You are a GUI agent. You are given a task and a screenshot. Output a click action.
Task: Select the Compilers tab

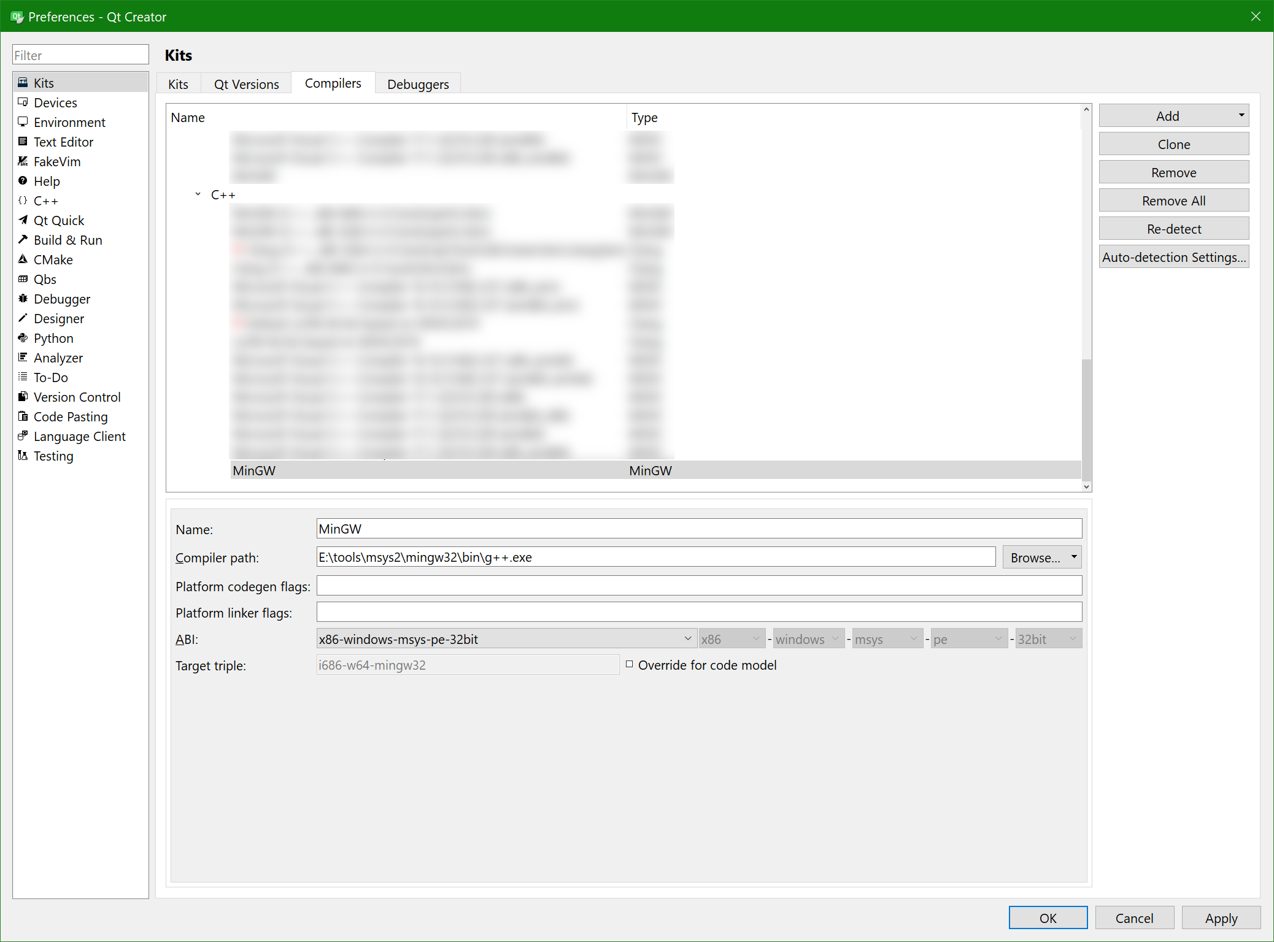(333, 83)
